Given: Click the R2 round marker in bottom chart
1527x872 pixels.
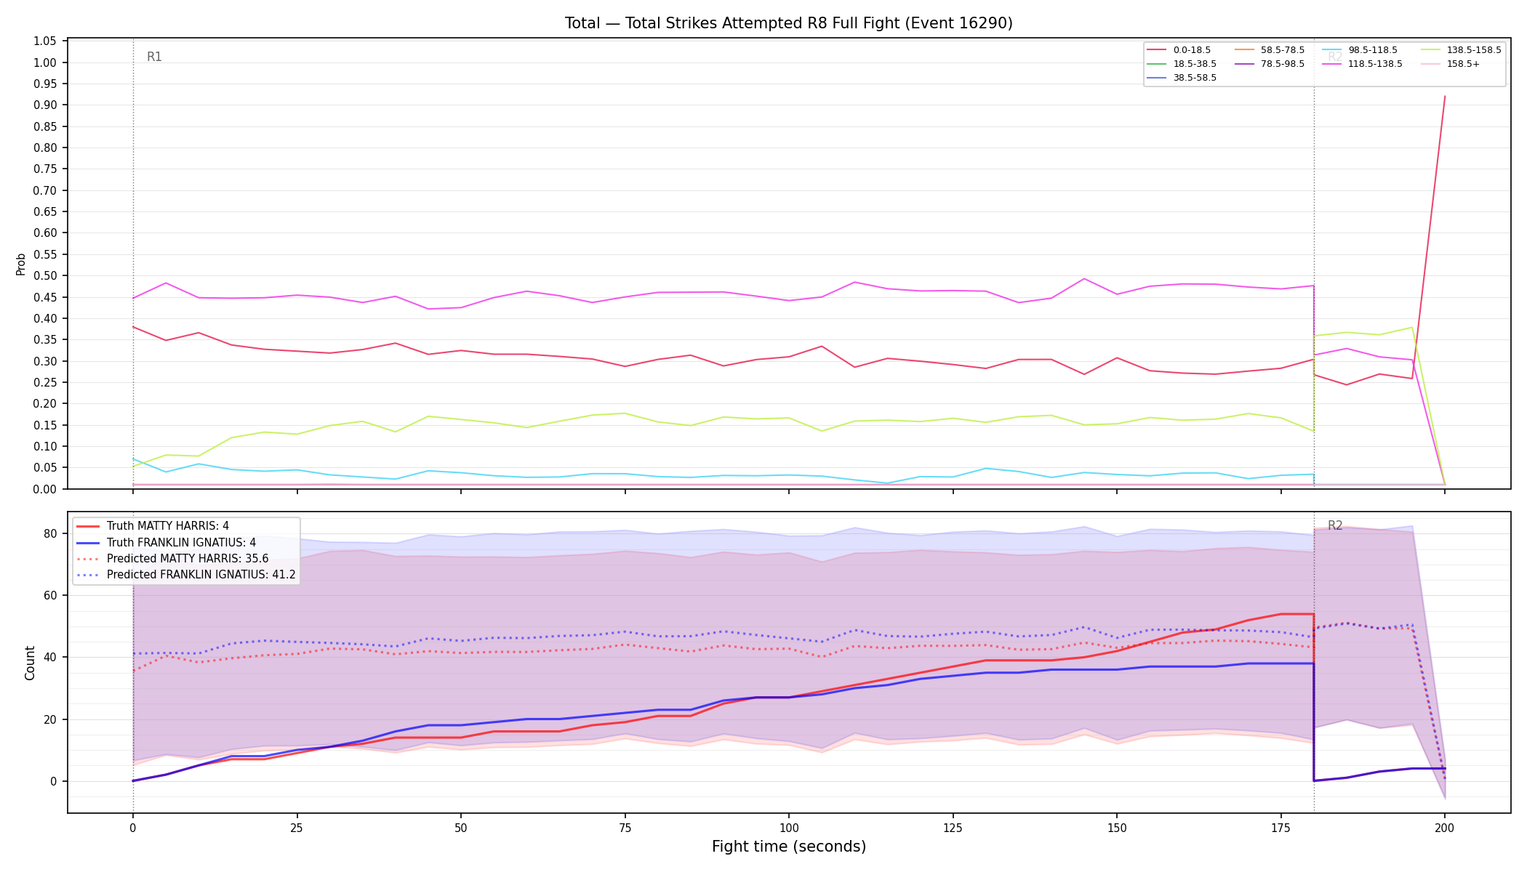Looking at the screenshot, I should [1335, 525].
